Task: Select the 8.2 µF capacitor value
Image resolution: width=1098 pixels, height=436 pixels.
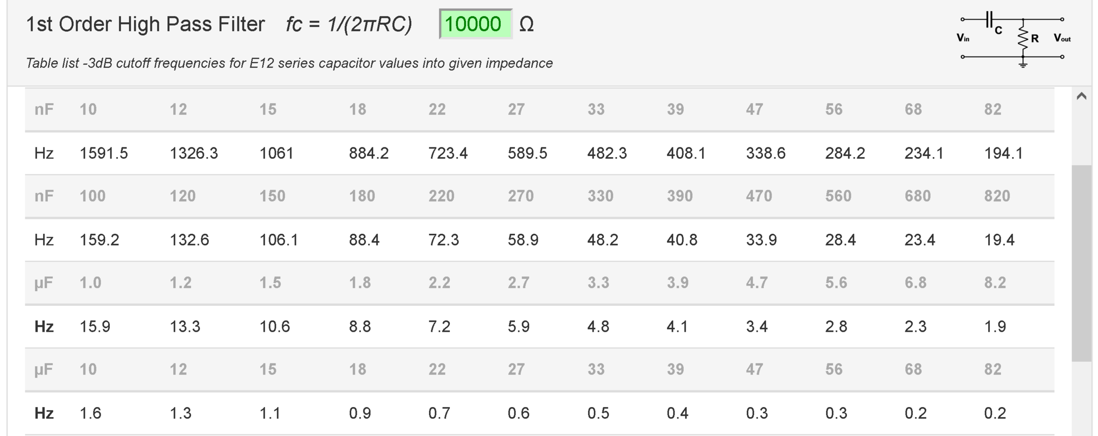Action: (995, 283)
